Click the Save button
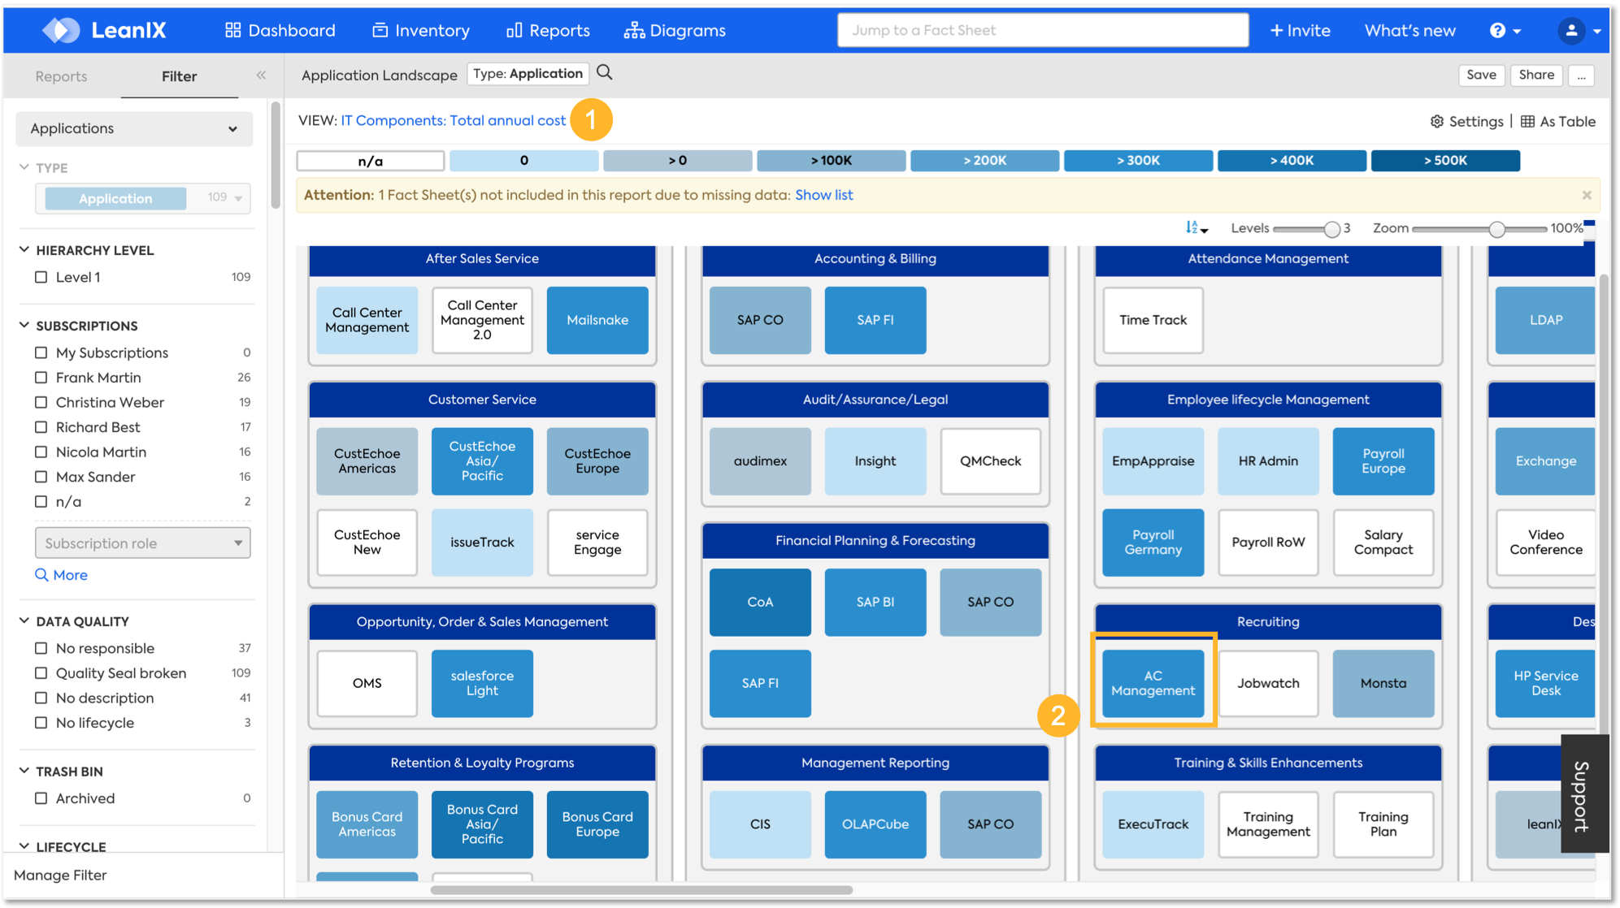1620x908 pixels. click(1480, 75)
